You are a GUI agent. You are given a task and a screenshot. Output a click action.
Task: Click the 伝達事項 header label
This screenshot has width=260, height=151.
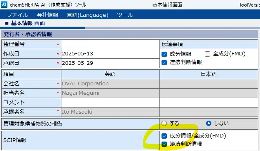click(172, 44)
